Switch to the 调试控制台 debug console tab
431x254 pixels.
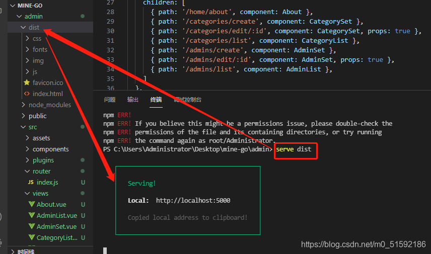click(x=188, y=100)
